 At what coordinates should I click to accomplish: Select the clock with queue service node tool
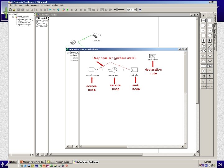click(x=203, y=51)
